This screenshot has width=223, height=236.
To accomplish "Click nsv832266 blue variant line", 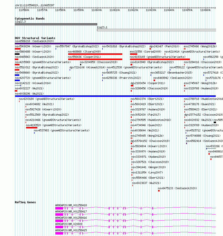I will click(x=211, y=149).
